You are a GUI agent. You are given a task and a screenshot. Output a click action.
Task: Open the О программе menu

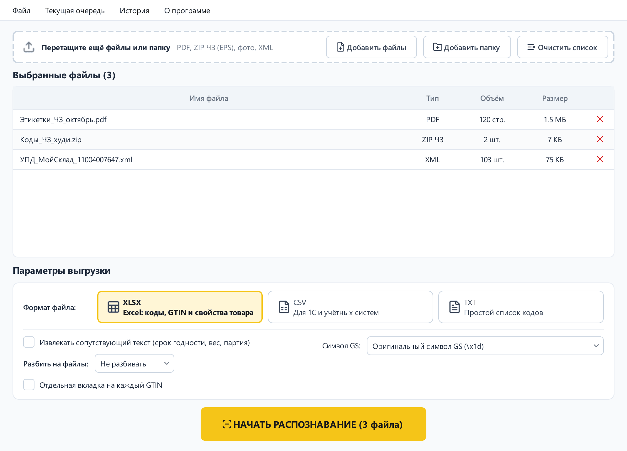tap(187, 11)
